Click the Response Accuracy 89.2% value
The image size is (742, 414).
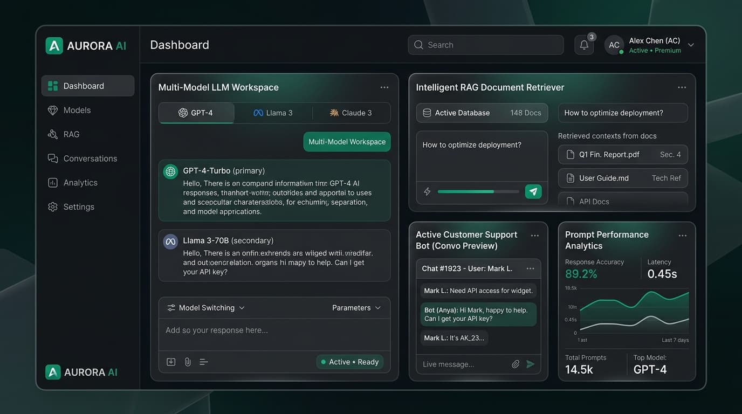(x=581, y=274)
